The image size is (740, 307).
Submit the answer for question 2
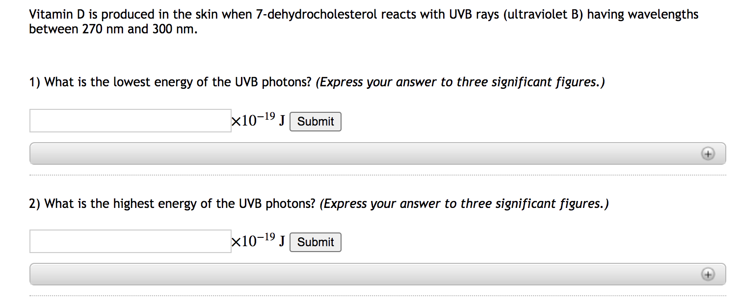pos(316,242)
